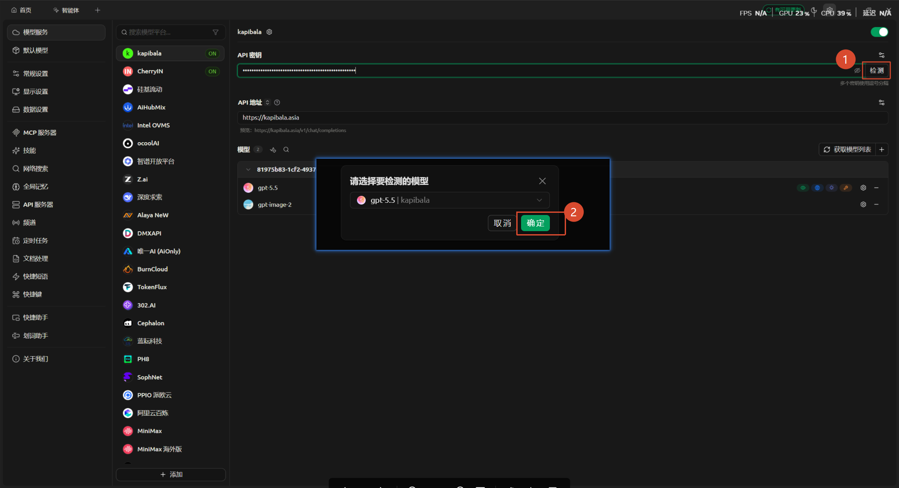This screenshot has width=899, height=488.
Task: Click gpt-5.5 web search globe tag
Action: pyautogui.click(x=817, y=188)
